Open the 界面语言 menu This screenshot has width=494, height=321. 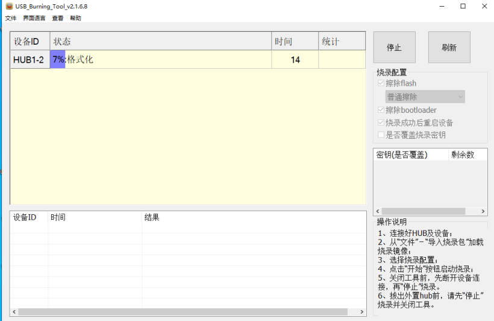34,18
